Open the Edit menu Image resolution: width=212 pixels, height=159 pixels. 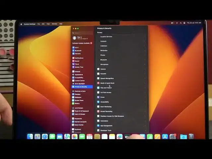tap(43, 24)
